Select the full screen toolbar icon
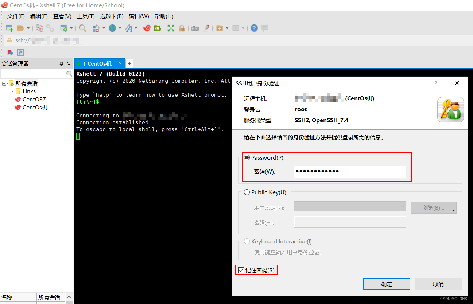The image size is (473, 304). [171, 28]
